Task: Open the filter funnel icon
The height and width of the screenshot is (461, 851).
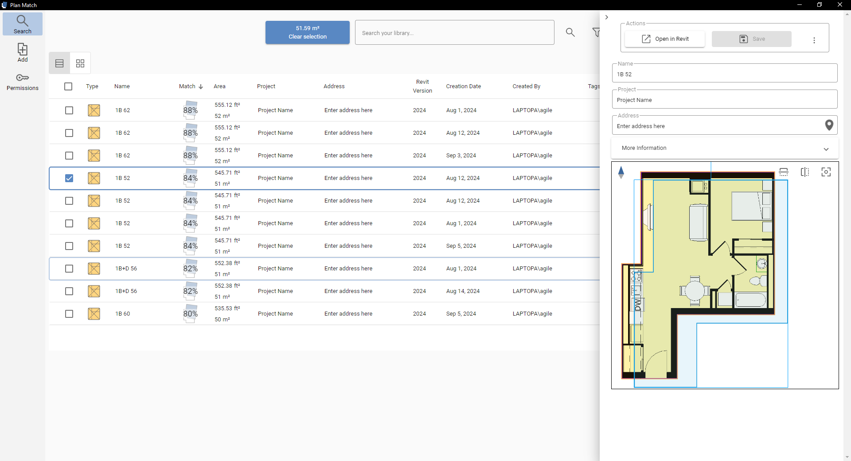Action: point(596,32)
